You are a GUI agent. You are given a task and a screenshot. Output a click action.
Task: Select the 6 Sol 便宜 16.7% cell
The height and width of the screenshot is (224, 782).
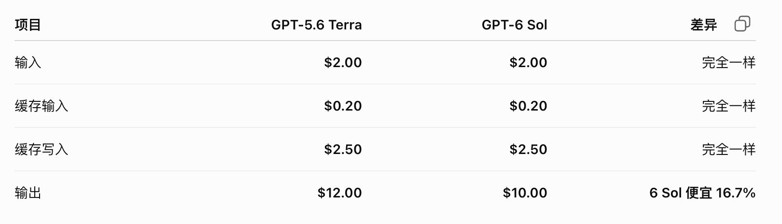(702, 193)
